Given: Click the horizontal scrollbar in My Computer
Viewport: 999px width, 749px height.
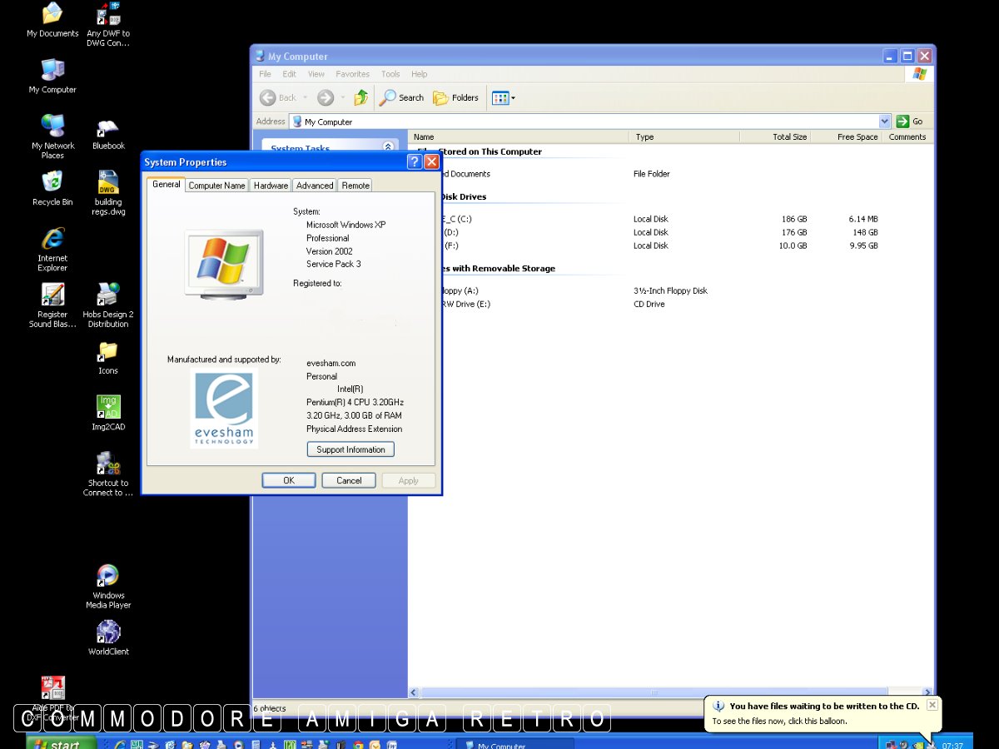Looking at the screenshot, I should [x=654, y=692].
